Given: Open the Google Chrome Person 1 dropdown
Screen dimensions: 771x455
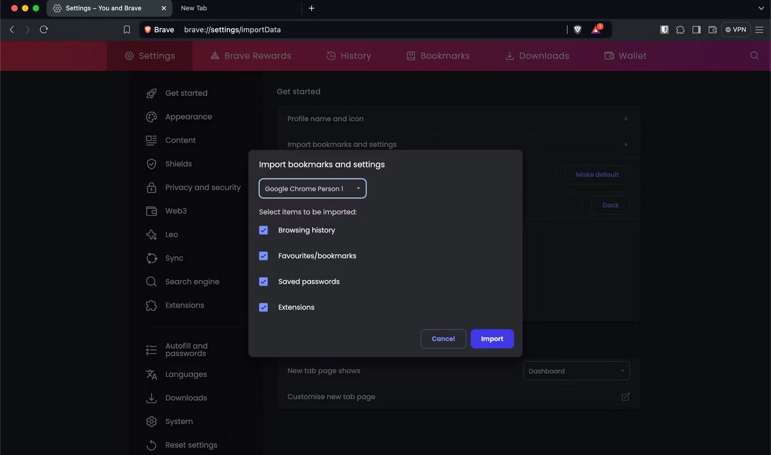Looking at the screenshot, I should 313,189.
